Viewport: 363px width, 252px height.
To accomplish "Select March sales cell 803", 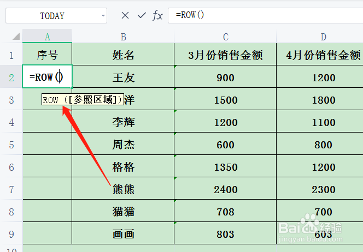I will tap(225, 234).
